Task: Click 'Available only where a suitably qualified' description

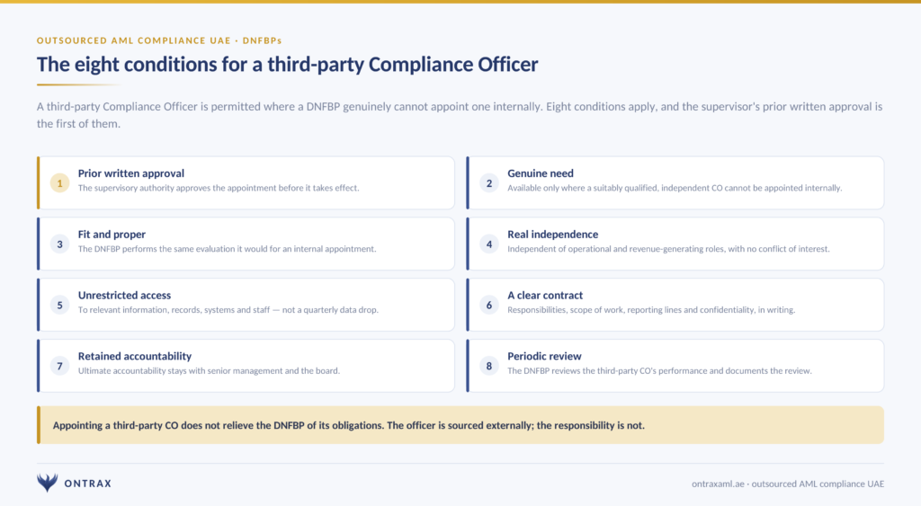Action: [675, 188]
